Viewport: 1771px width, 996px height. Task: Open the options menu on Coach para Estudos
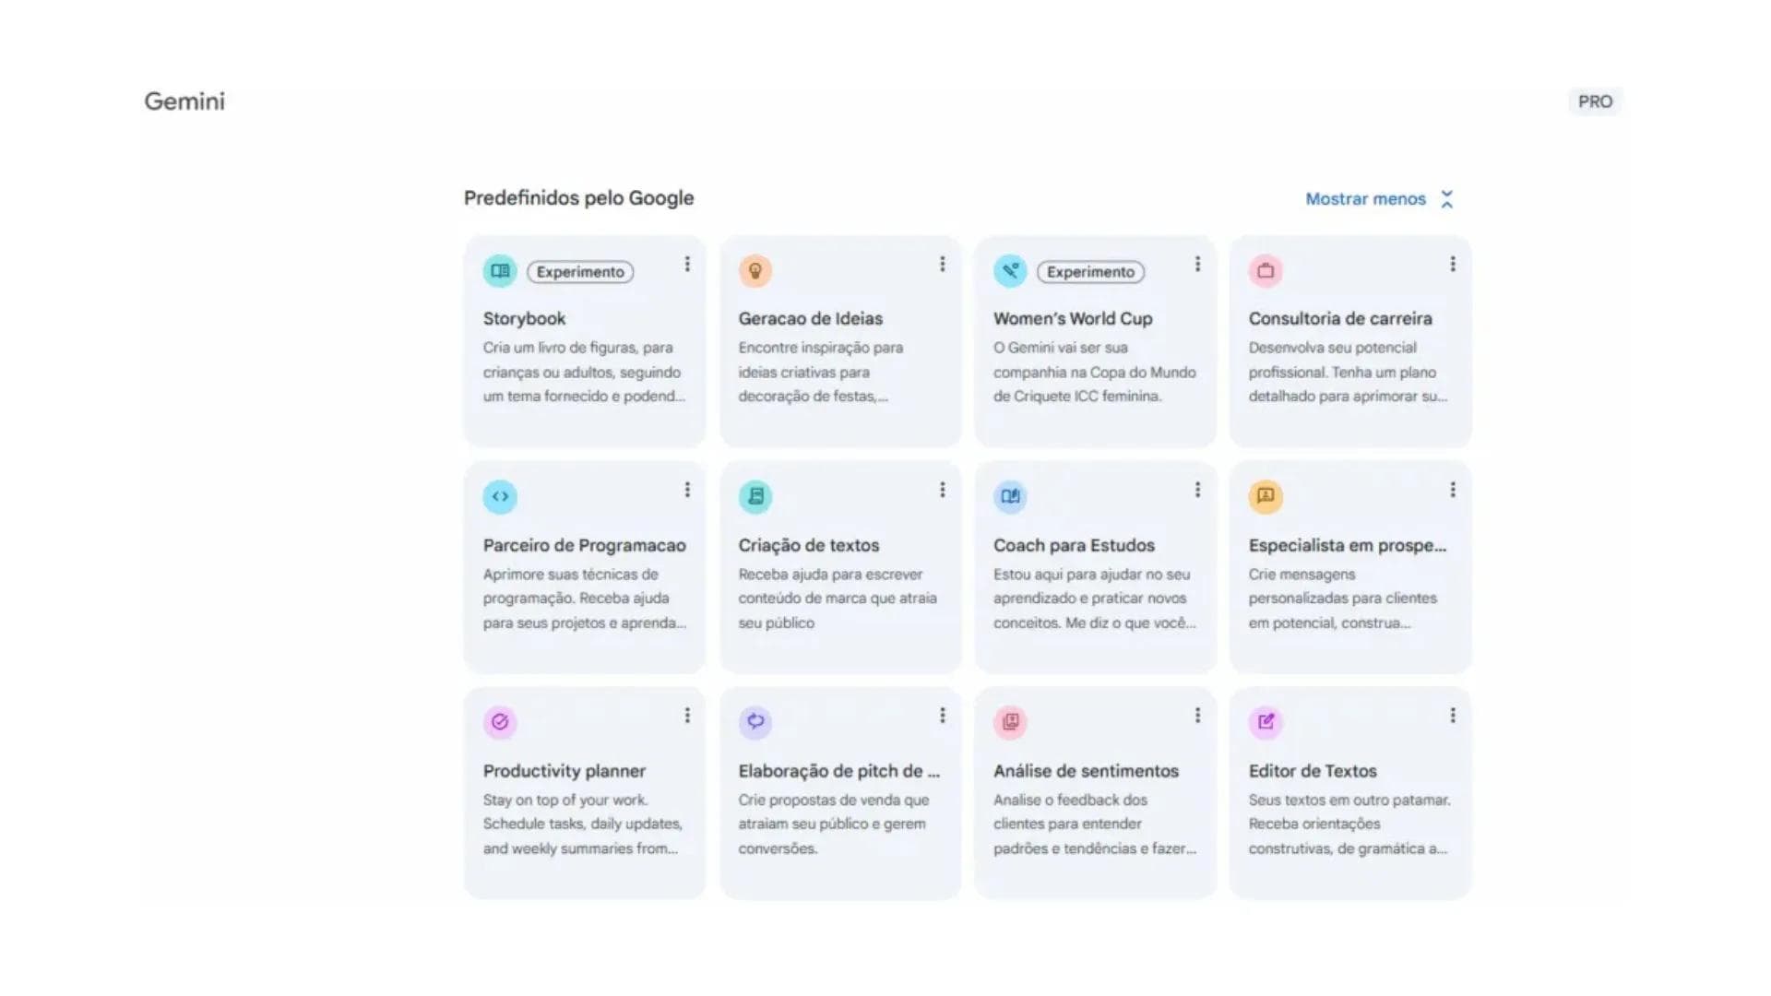point(1197,490)
